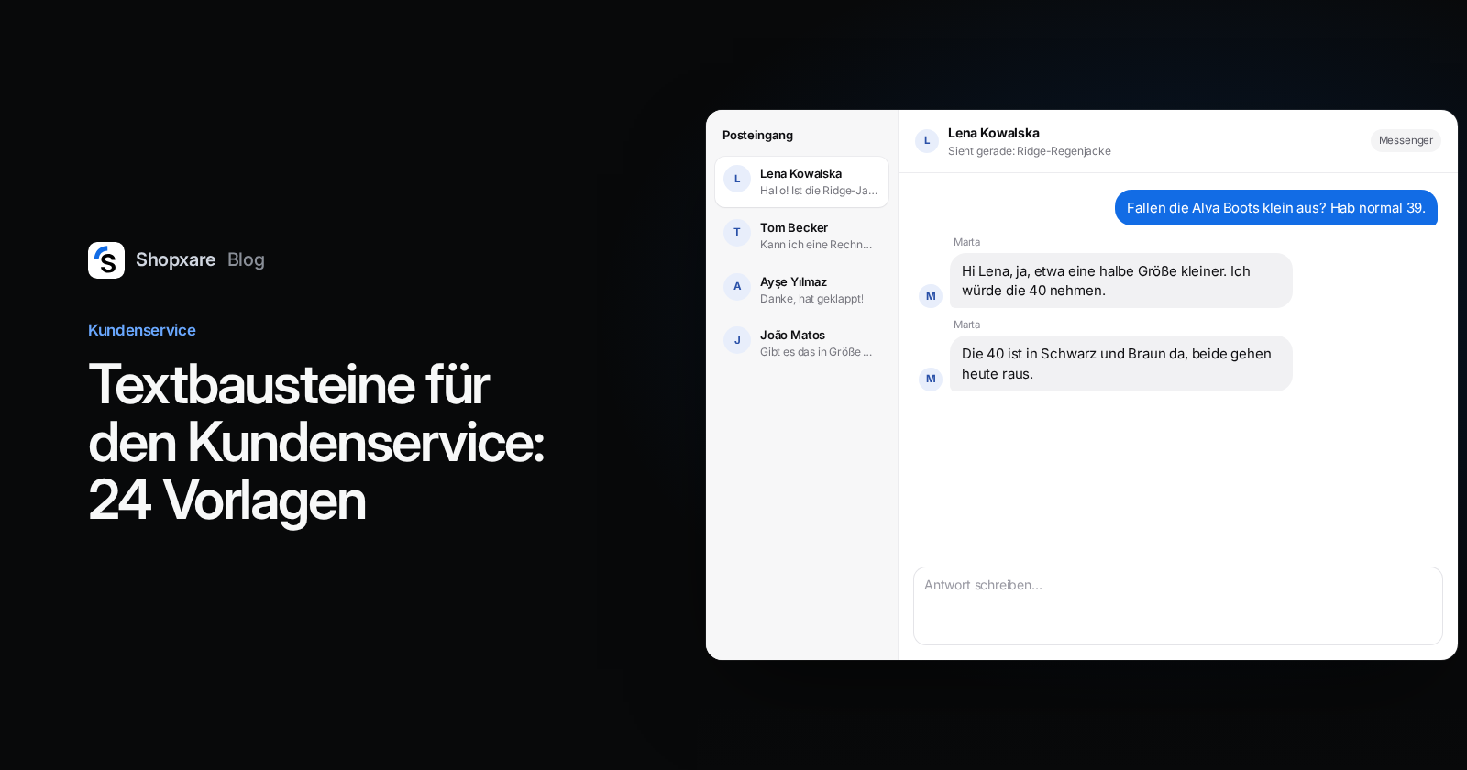Focus the 'Antwort schreiben...' reply field
1467x770 pixels.
point(1177,606)
